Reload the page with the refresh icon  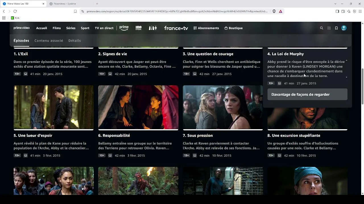click(x=15, y=11)
